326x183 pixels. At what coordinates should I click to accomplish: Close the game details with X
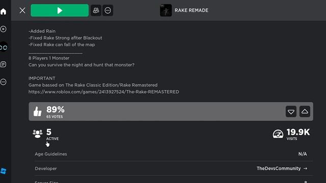point(22,10)
